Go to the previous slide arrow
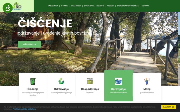 (4, 50)
